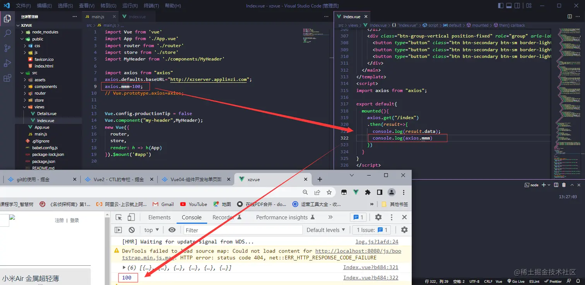Image resolution: width=585 pixels, height=285 pixels.
Task: Change the UTF-8 encoding in status bar
Action: pos(474,282)
